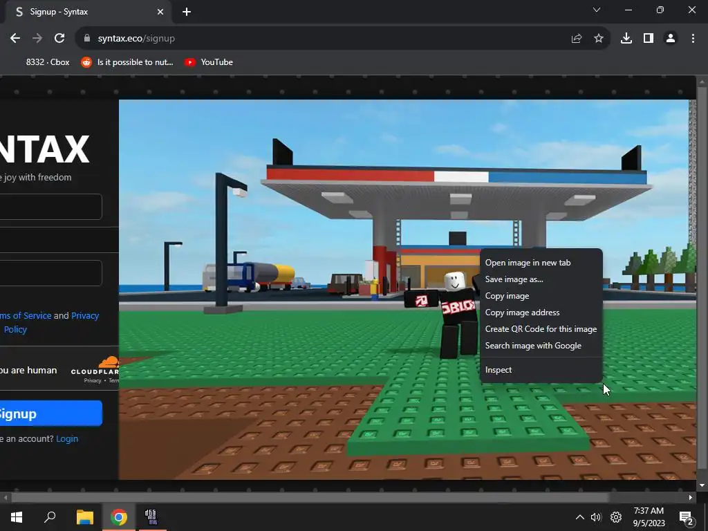Open the Windows Start menu
Screen dimensions: 708x531
[x=17, y=517]
